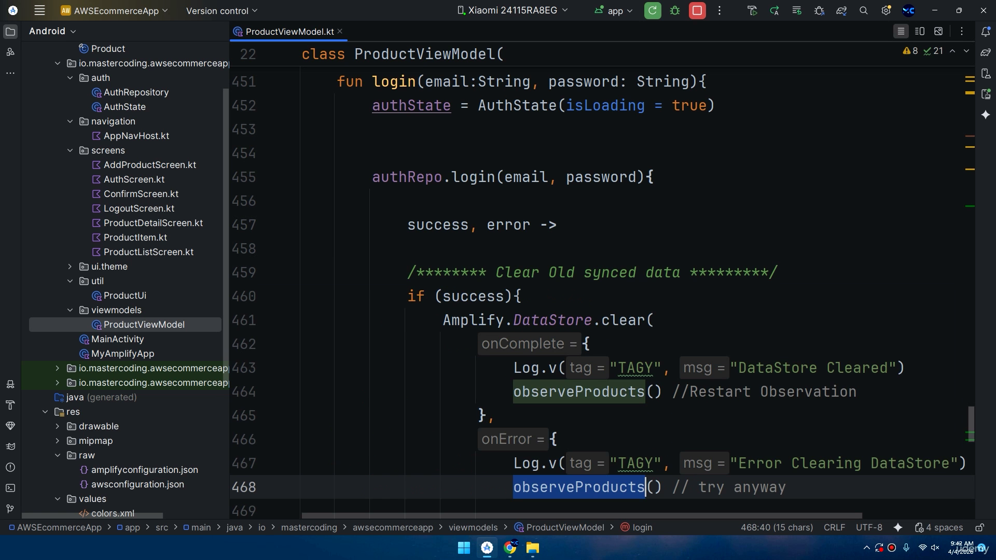
Task: Open the Problems tool window icon
Action: pos(10,467)
